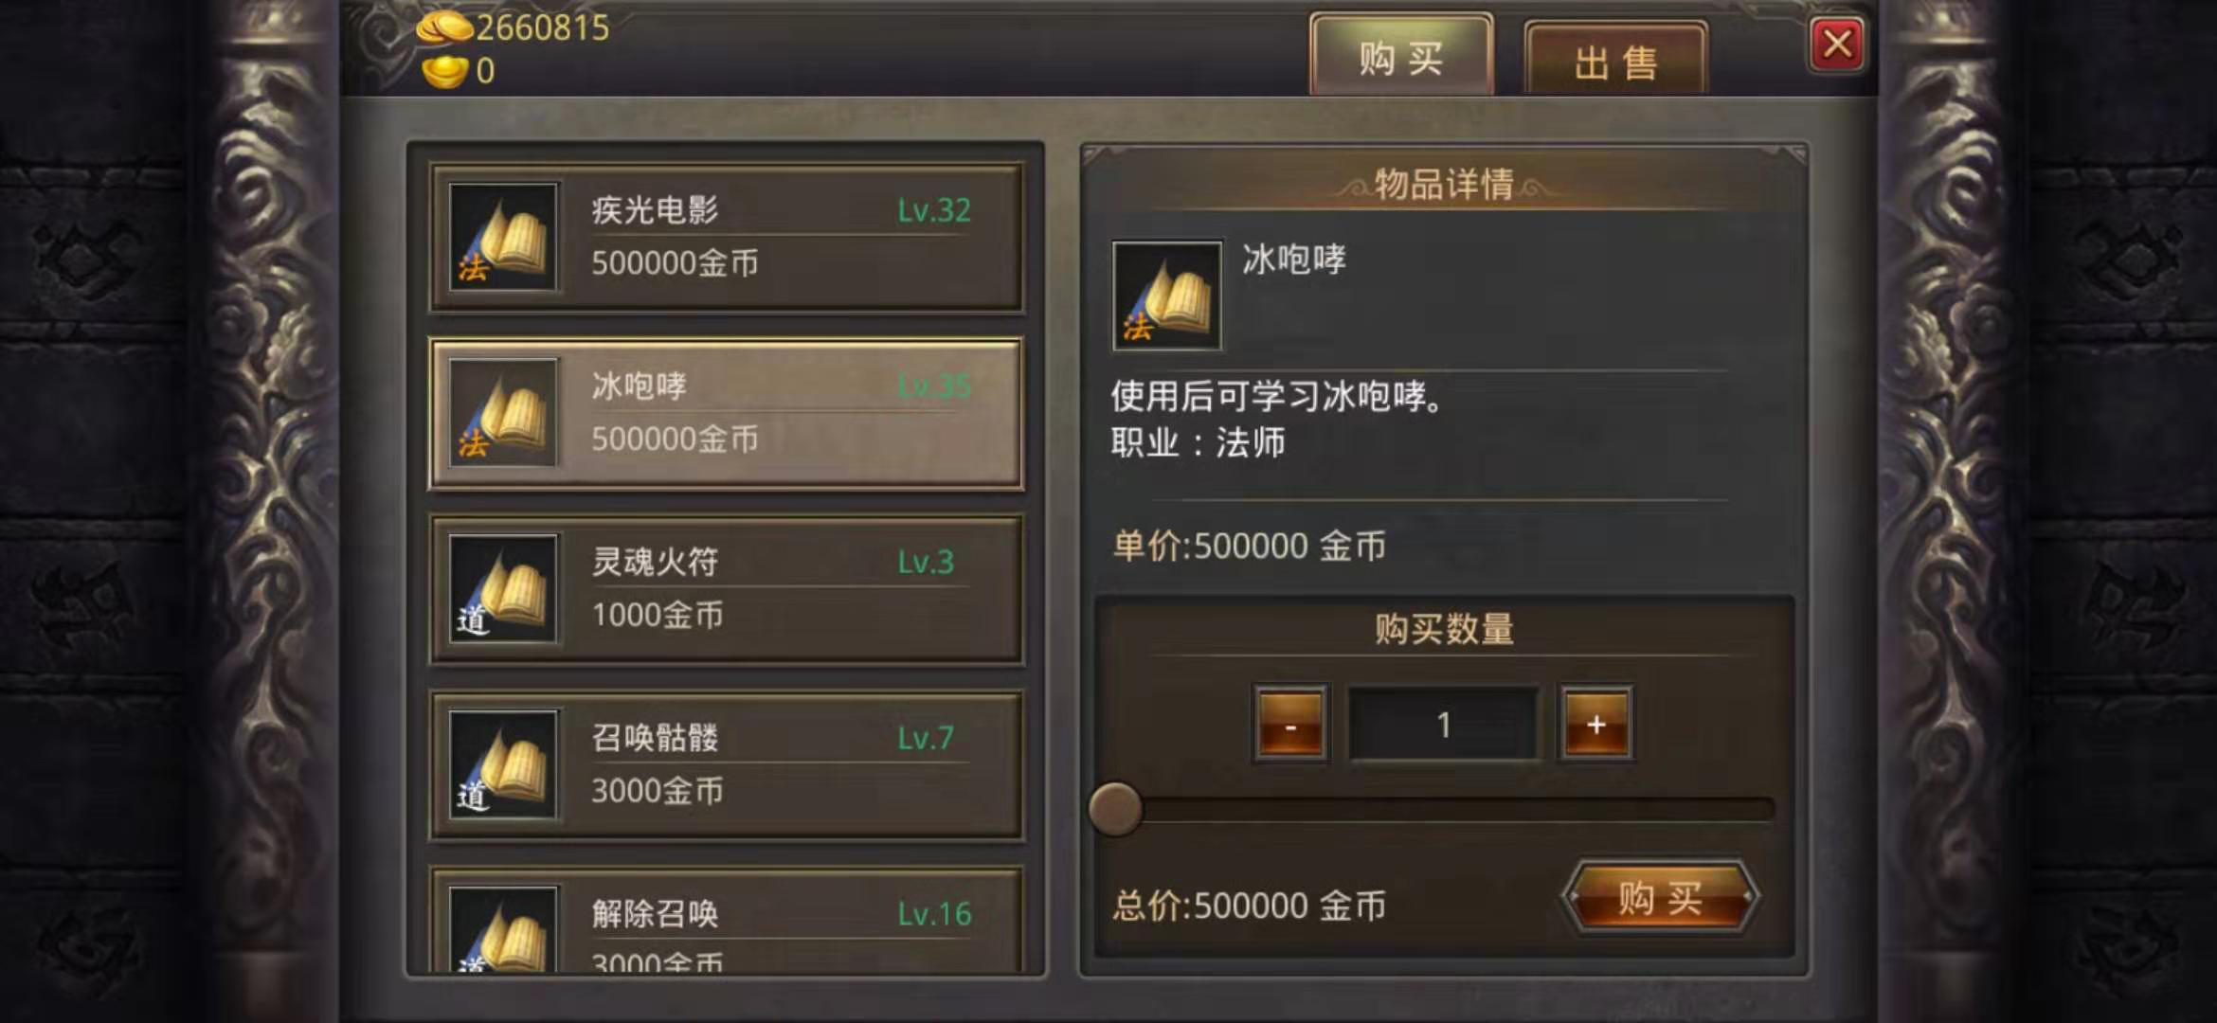Click the quantity slider handle
Screen dimensions: 2217x1023
click(x=1115, y=808)
